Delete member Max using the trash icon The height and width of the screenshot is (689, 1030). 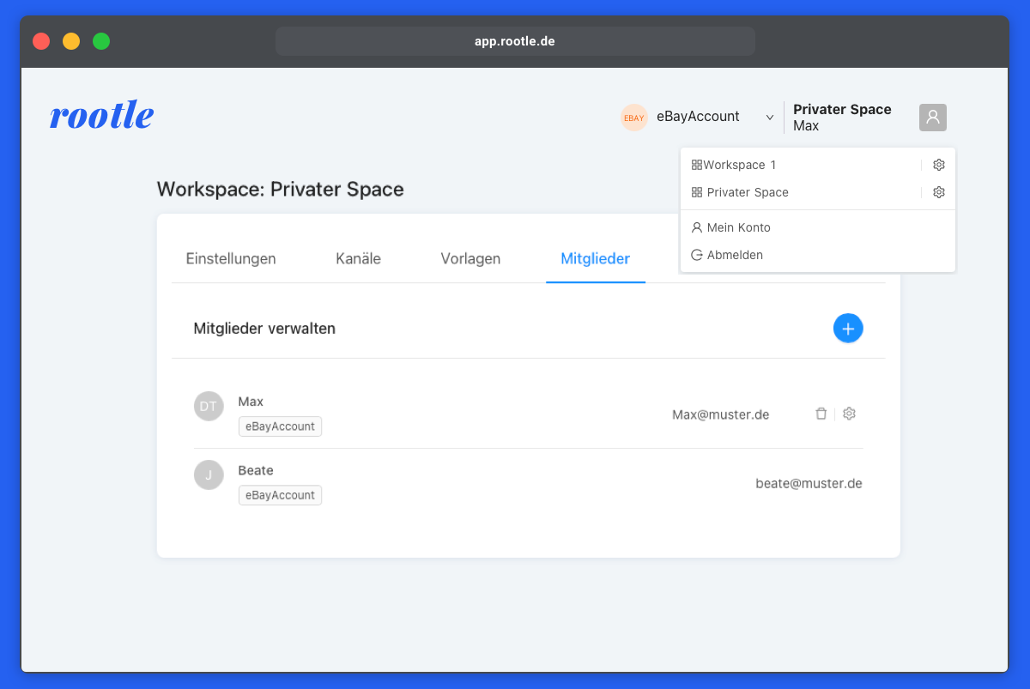point(821,414)
